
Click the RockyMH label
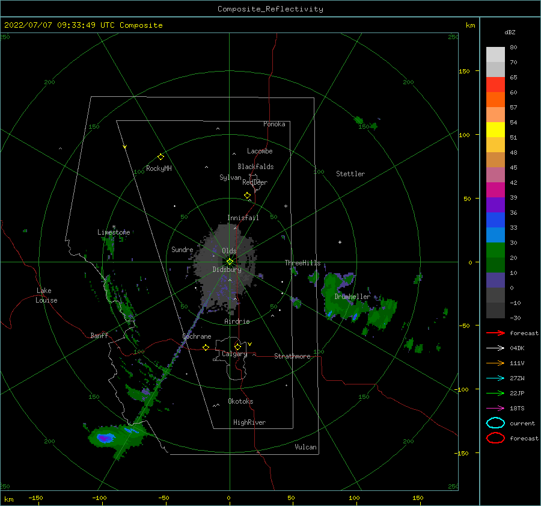(159, 168)
